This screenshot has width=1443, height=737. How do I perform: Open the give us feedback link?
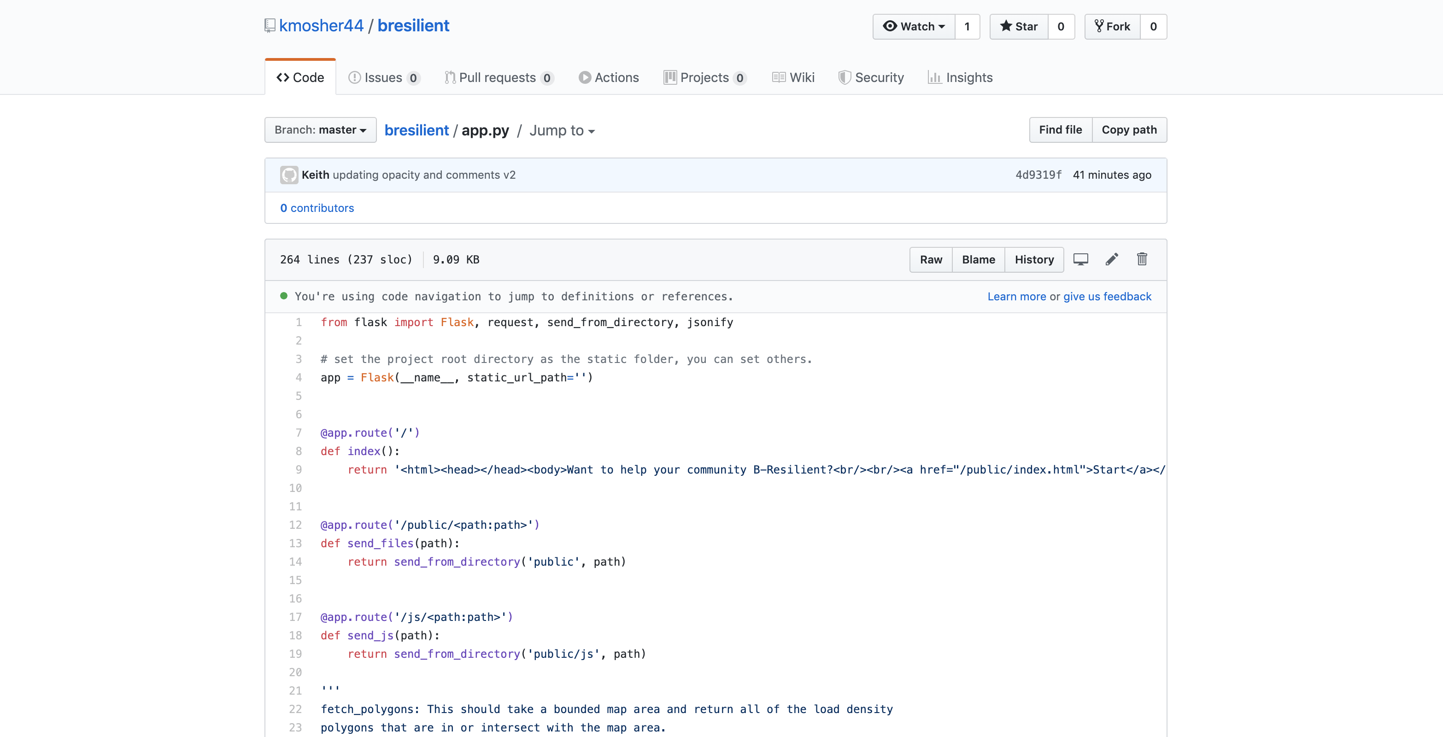[1107, 296]
